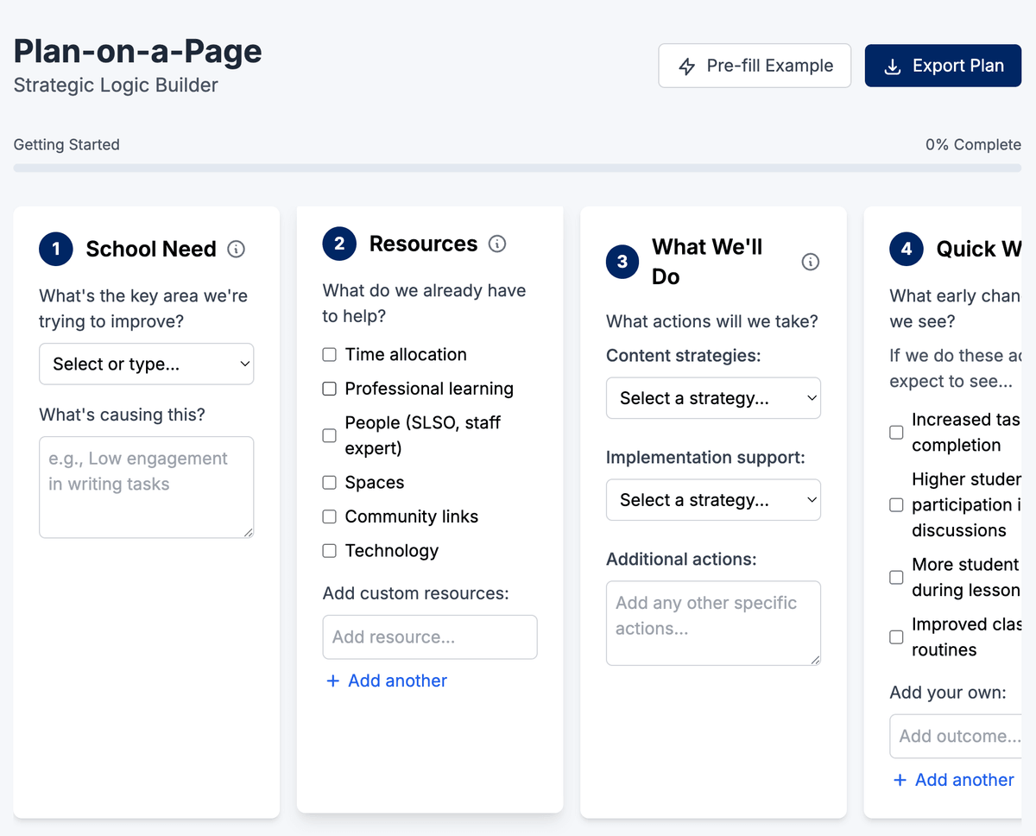Focus the 'What's causing this?' text area
The width and height of the screenshot is (1036, 836).
pyautogui.click(x=147, y=487)
